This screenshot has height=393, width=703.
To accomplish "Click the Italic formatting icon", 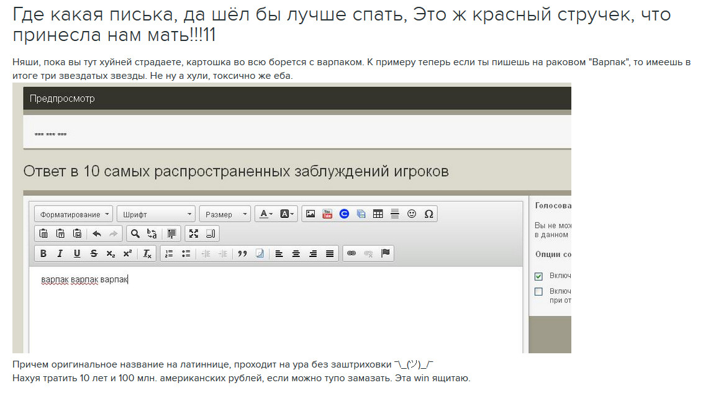I will click(60, 253).
